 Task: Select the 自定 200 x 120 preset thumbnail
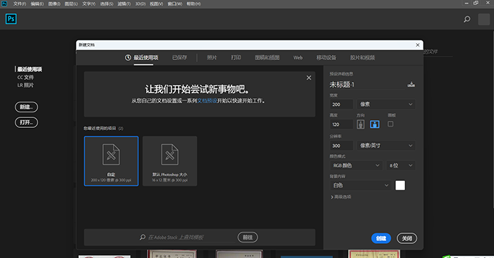(112, 161)
